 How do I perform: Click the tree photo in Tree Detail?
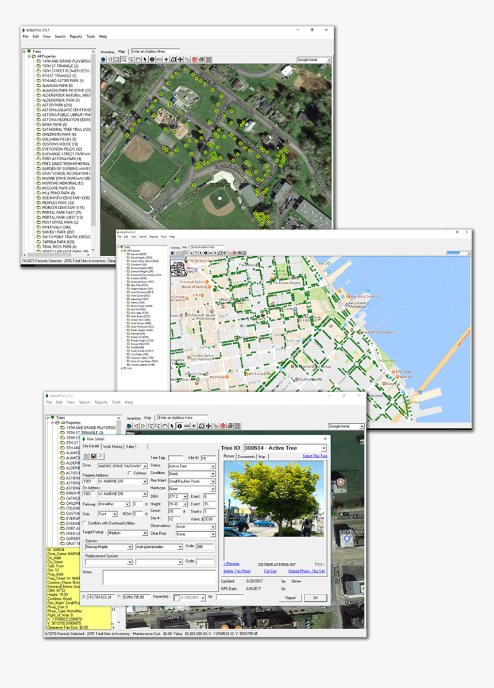coord(274,498)
